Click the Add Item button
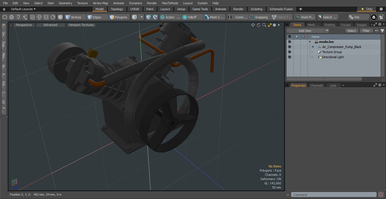 (305, 31)
